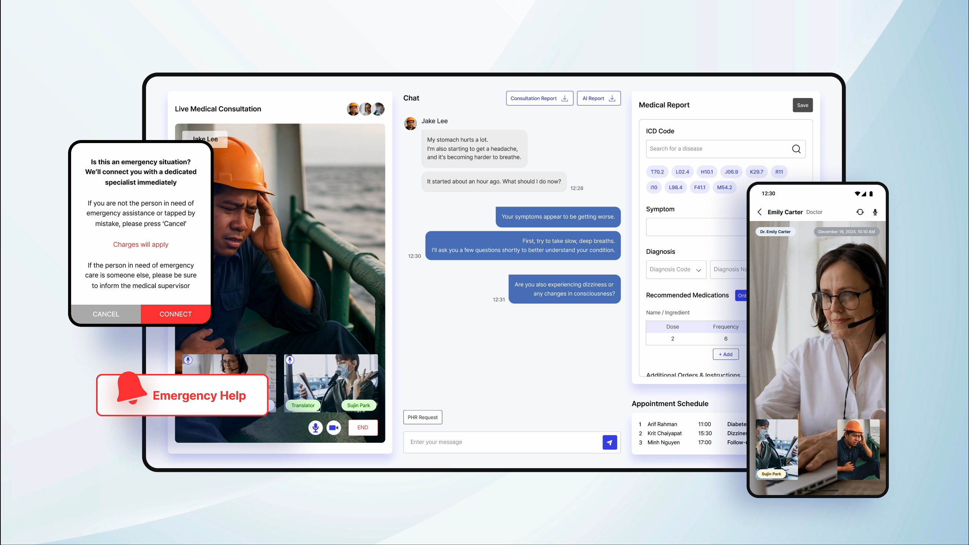Select Krit Chaiyapat appointment row
969x545 pixels.
664,433
